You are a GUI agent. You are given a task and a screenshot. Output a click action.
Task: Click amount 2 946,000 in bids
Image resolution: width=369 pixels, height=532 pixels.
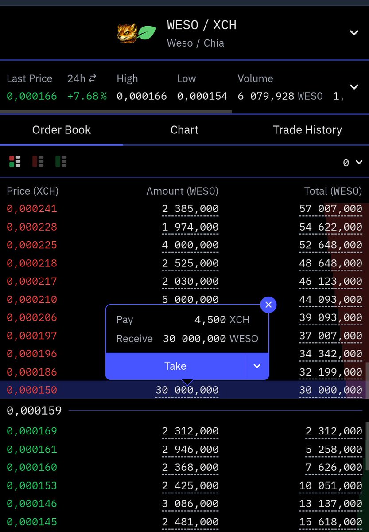coord(190,450)
